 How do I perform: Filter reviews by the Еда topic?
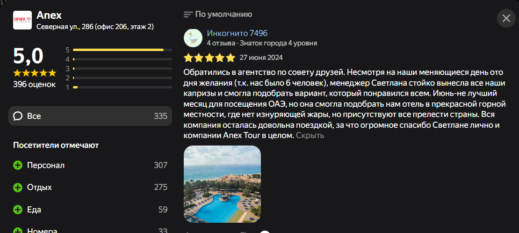coord(34,210)
